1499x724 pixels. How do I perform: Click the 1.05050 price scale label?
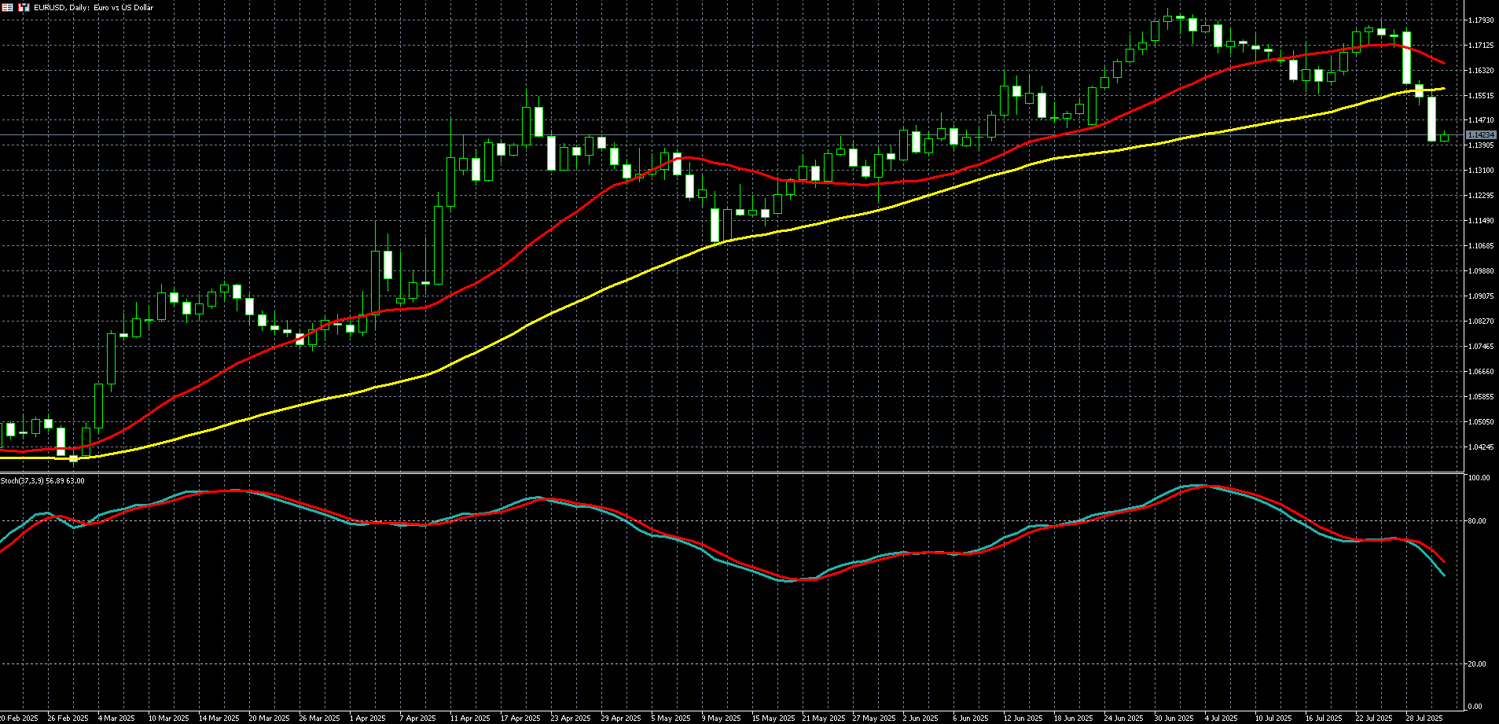point(1481,422)
